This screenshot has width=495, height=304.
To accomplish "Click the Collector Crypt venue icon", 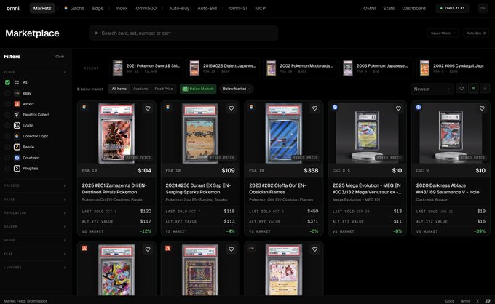I will (17, 136).
